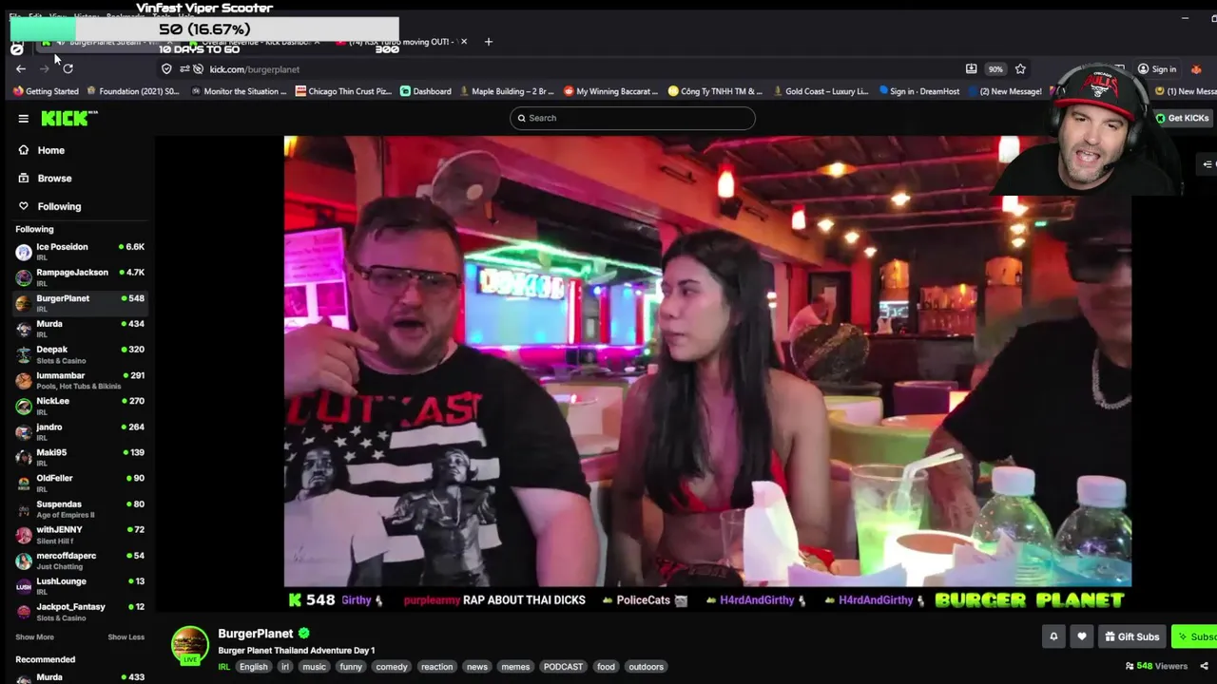Select the music tag

coord(314,667)
